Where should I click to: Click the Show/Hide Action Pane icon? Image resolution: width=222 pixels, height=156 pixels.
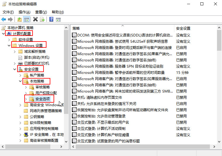[58, 20]
